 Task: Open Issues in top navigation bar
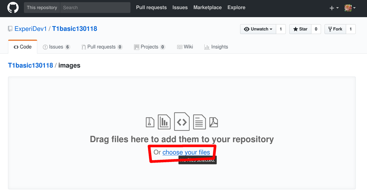tap(180, 8)
